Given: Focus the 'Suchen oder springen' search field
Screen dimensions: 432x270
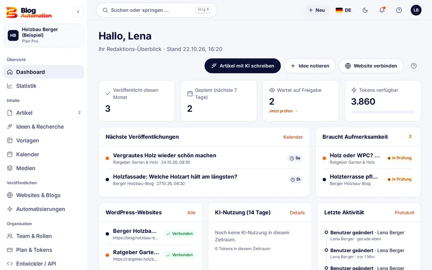Looking at the screenshot, I should [157, 10].
